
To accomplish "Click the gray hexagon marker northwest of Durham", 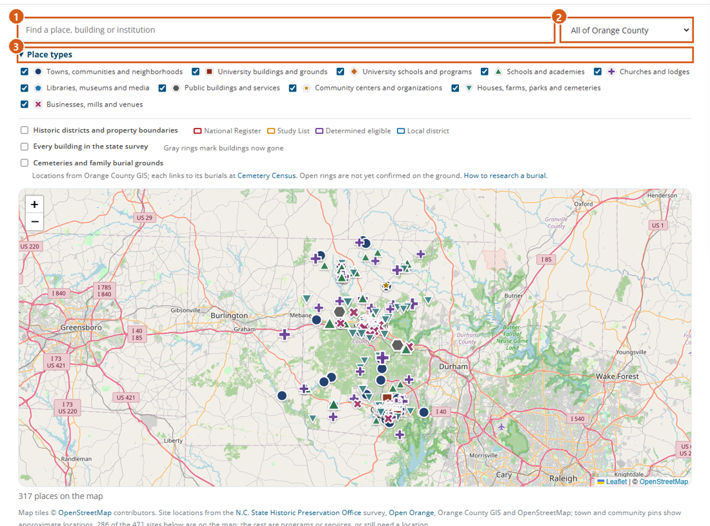I will click(397, 345).
